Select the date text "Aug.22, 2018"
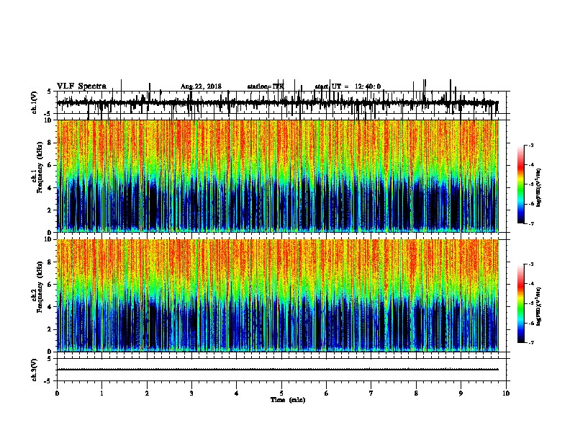The width and height of the screenshot is (570, 441). tap(201, 86)
